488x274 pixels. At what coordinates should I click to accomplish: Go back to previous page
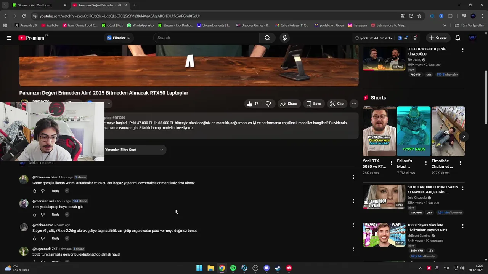tap(5, 16)
